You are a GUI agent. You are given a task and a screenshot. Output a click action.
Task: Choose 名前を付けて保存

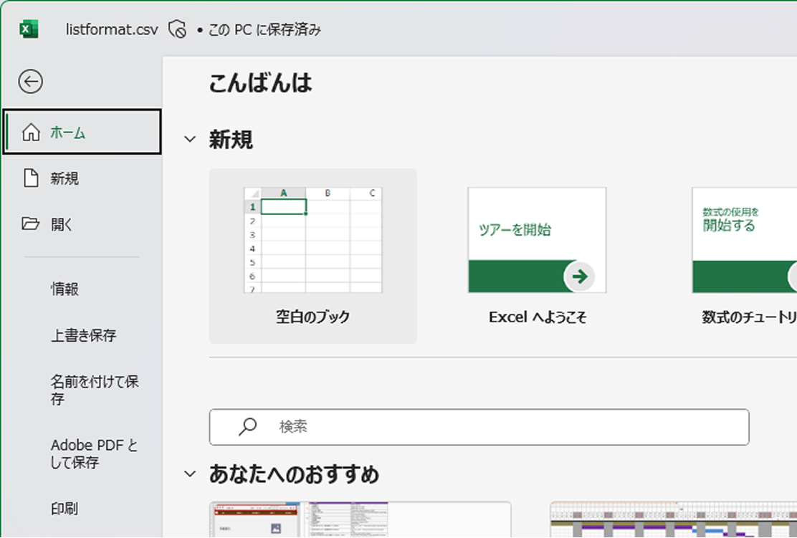(x=90, y=390)
